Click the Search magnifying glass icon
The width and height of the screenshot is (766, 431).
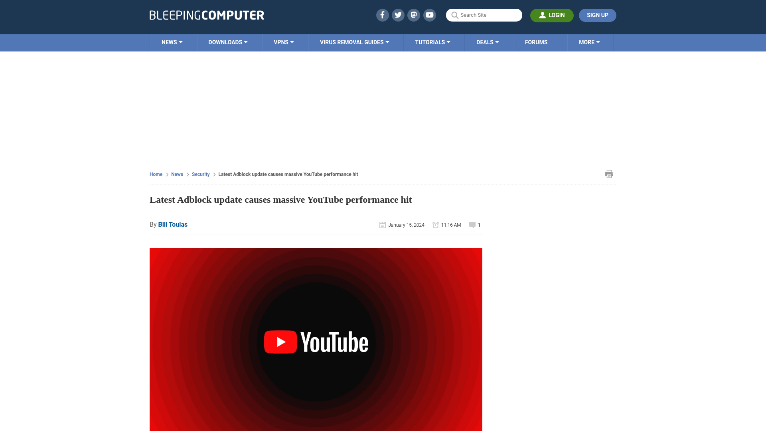coord(454,15)
